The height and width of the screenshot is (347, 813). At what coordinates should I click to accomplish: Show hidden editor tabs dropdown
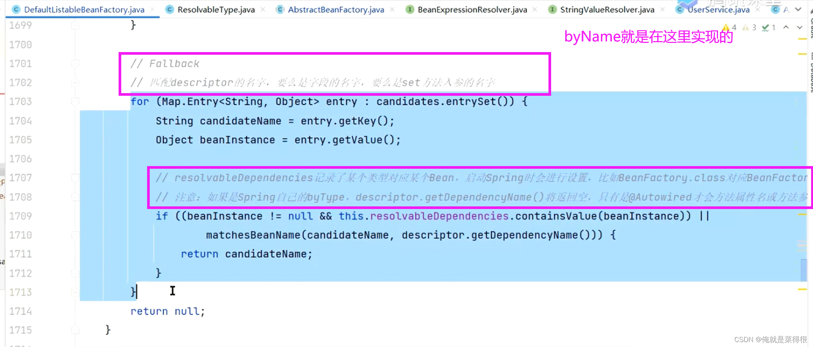[x=798, y=10]
